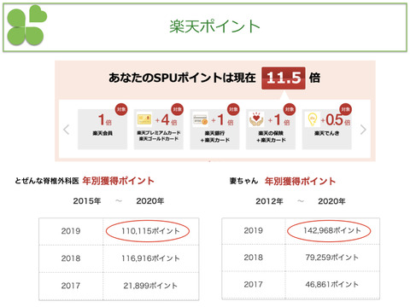Click the 楽天の保険 heart-in-hands icon
This screenshot has height=307, width=410.
(x=256, y=119)
